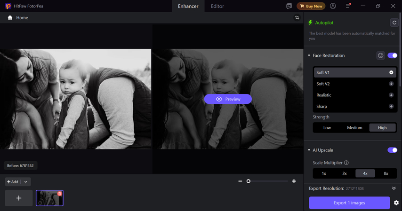Toggle the Face Restoration switch

(x=392, y=55)
